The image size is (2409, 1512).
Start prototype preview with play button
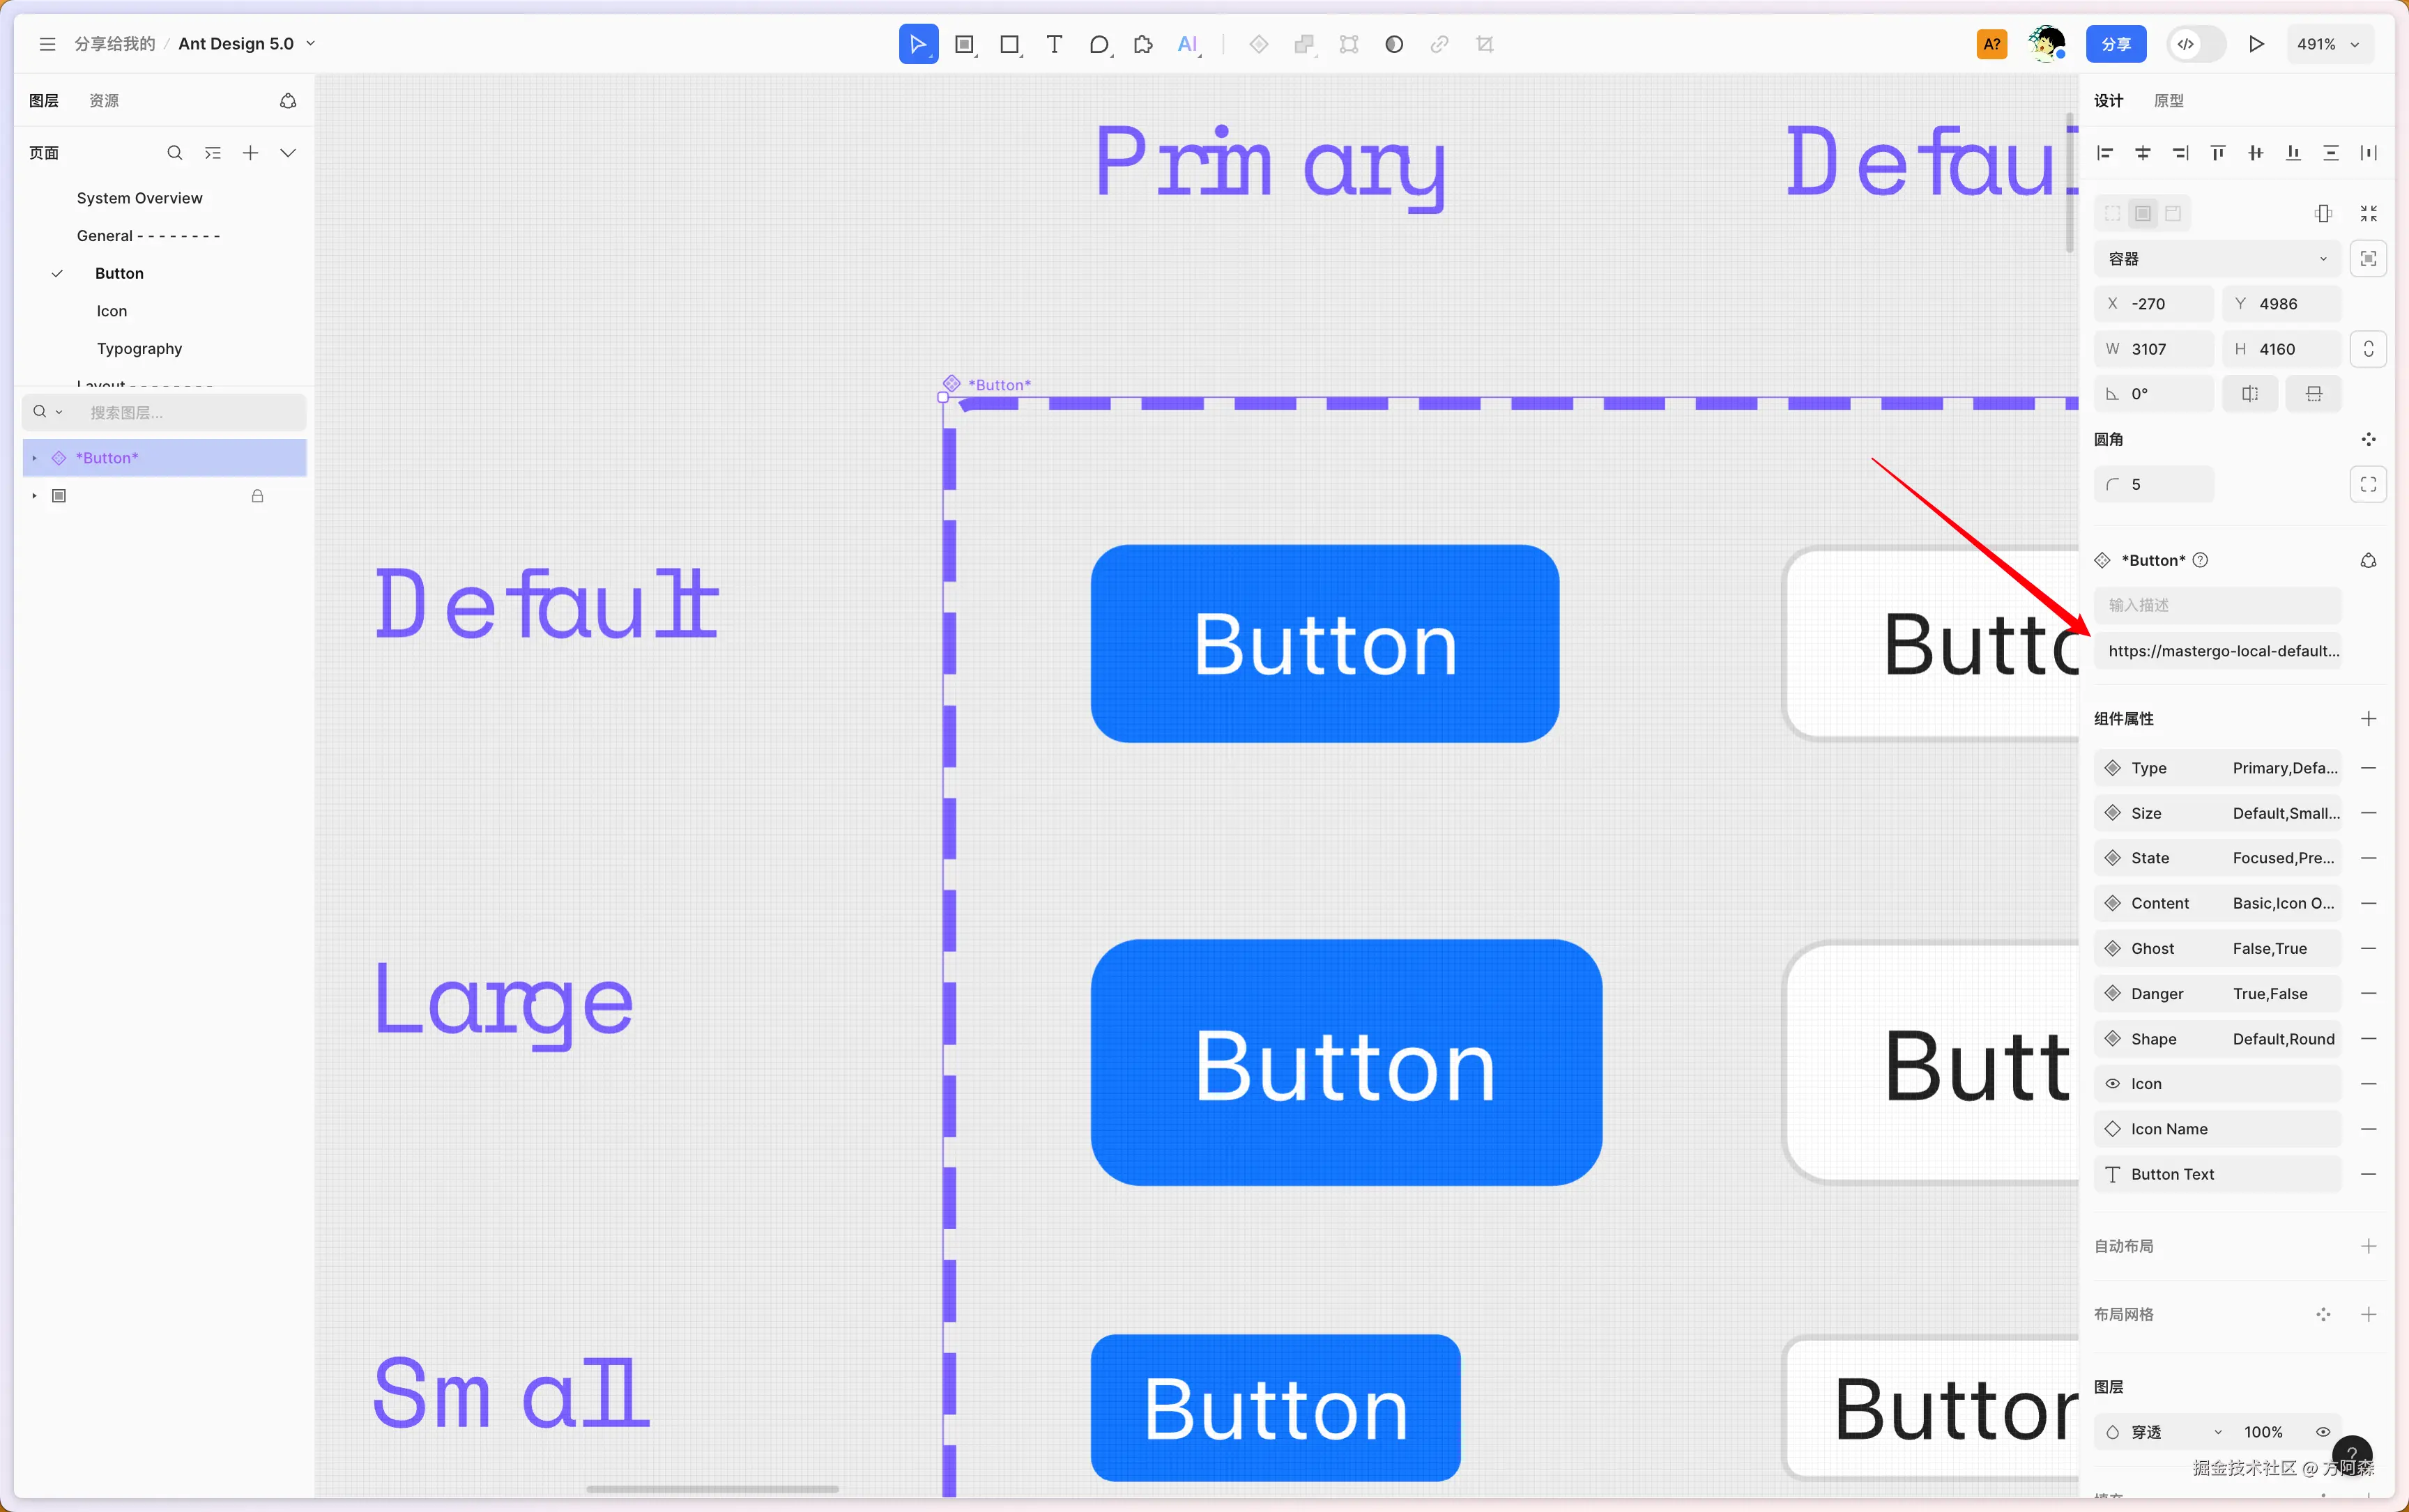pyautogui.click(x=2256, y=44)
